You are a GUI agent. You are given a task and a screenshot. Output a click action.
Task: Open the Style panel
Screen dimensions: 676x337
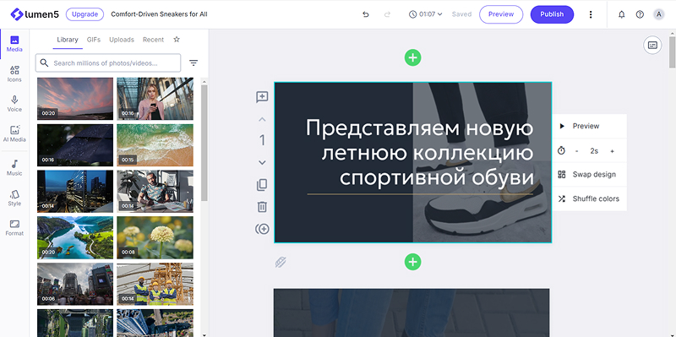click(14, 198)
